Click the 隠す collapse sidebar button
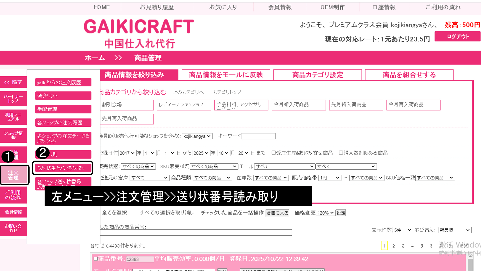Screen dimensions: 481x271 13,82
